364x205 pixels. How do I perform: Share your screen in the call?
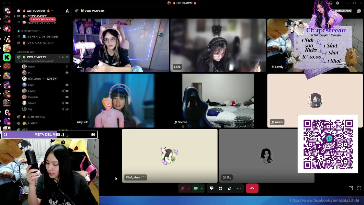pyautogui.click(x=212, y=188)
